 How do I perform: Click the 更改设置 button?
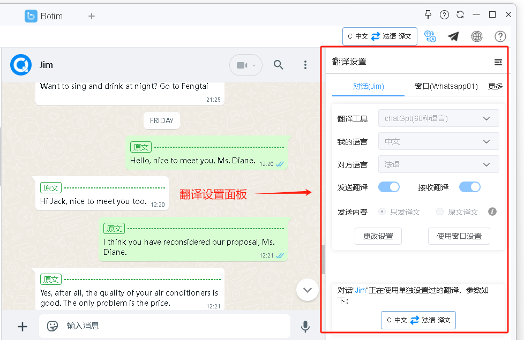click(x=378, y=236)
